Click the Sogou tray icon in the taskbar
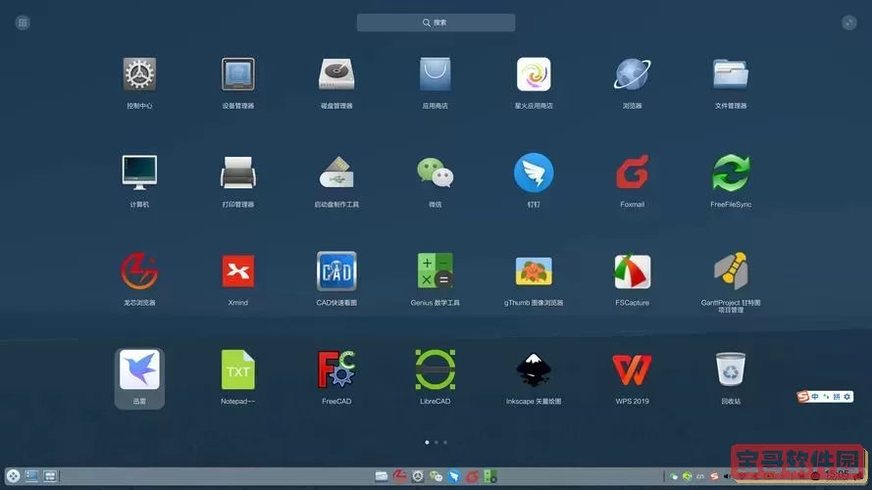 (x=714, y=476)
